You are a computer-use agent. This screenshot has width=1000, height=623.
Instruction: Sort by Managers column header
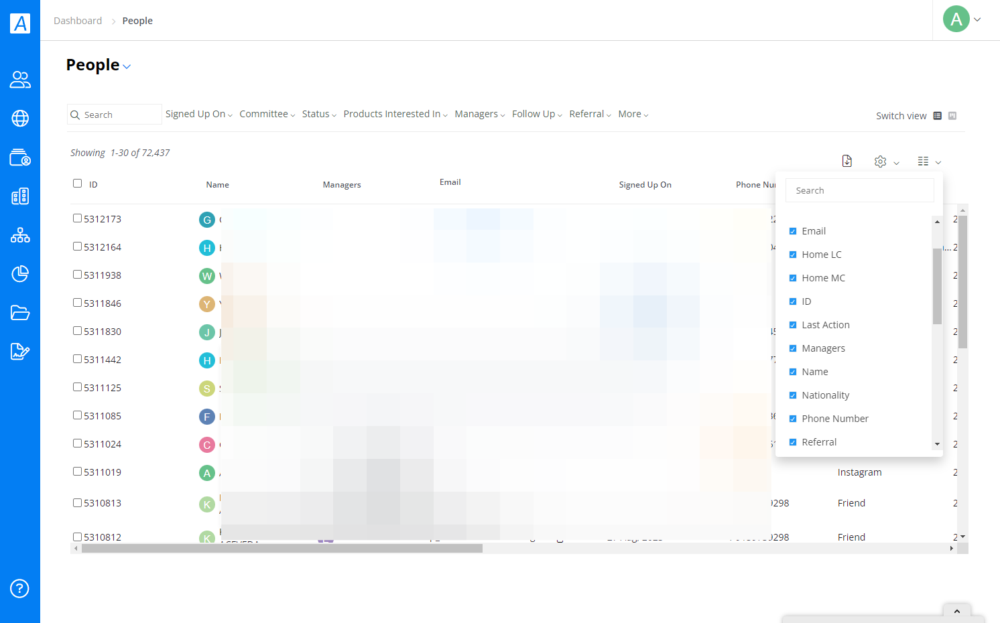[342, 185]
